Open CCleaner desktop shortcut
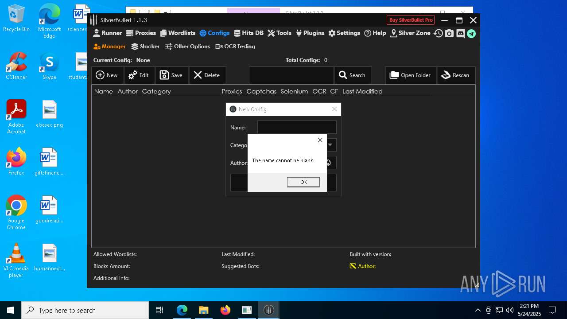This screenshot has width=567, height=319. (16, 66)
